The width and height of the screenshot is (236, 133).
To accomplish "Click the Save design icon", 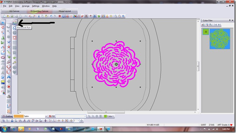I will 12,16.
